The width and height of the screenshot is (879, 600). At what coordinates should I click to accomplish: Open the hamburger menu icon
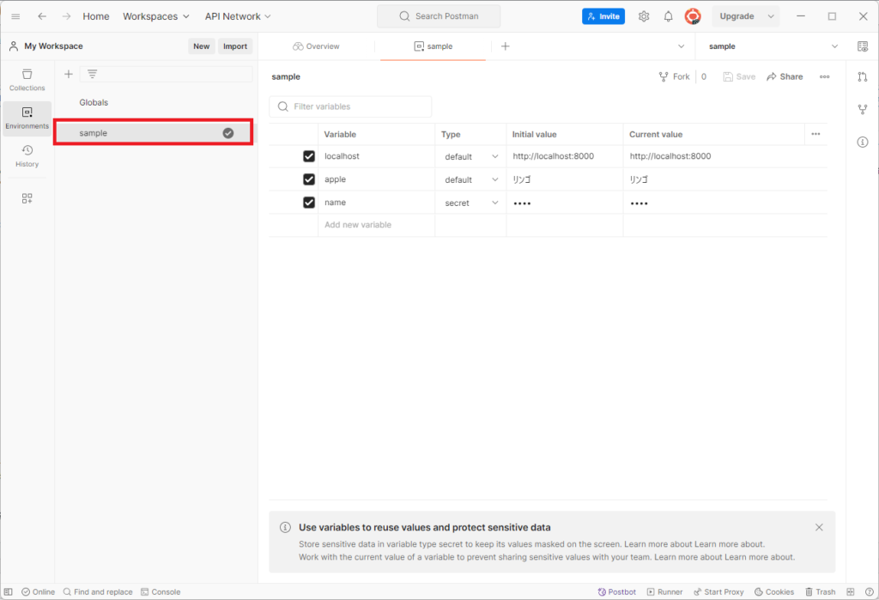click(15, 16)
